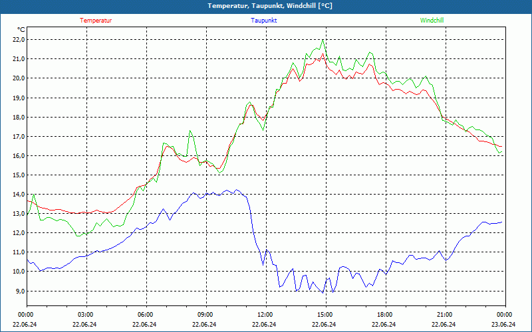Image resolution: width=532 pixels, height=332 pixels.
Task: Click the '17,0' y-axis value
Action: point(19,137)
